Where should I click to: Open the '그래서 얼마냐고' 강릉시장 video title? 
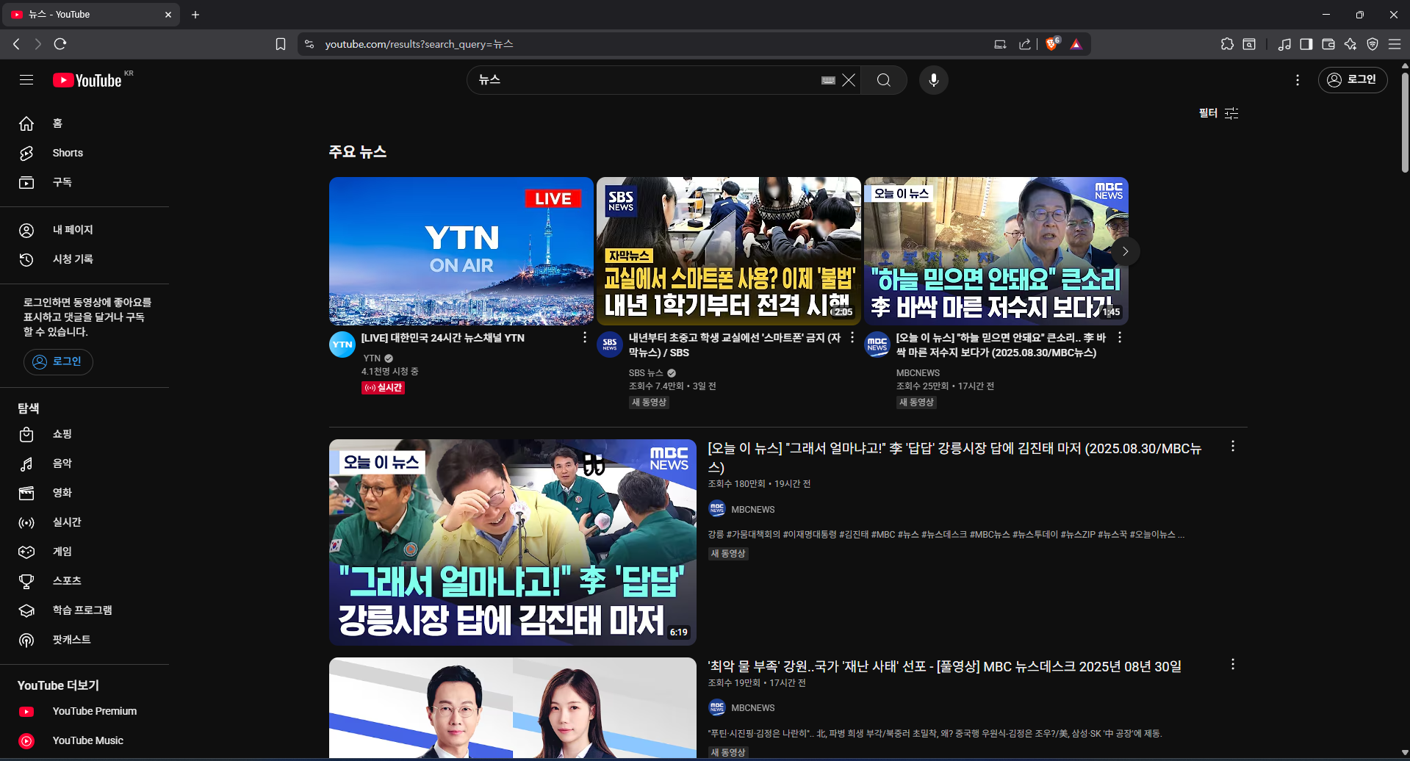coord(955,457)
